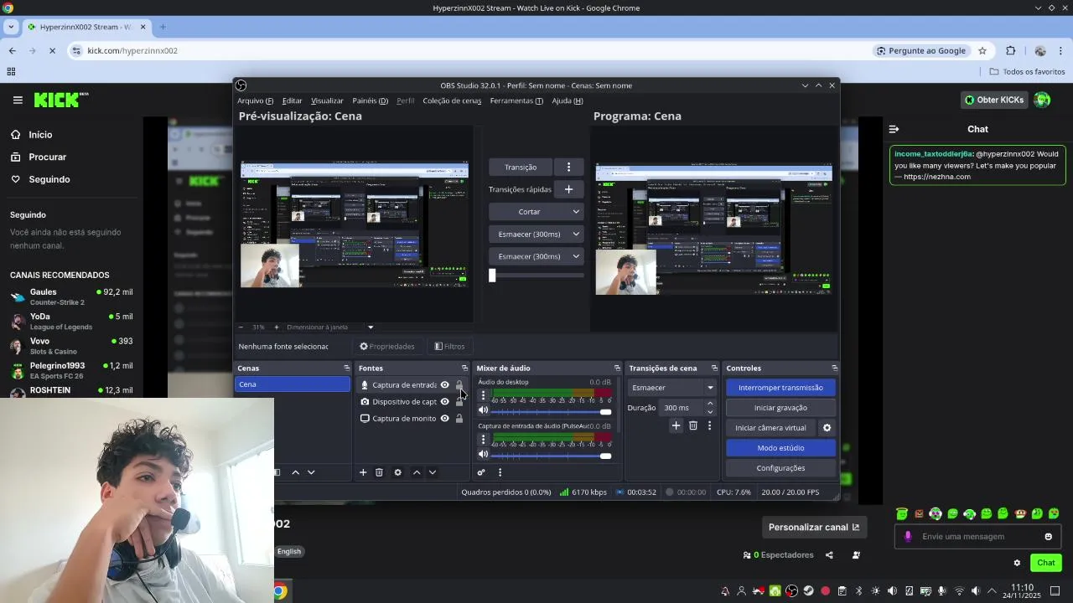Open the Arquivo menu in OBS
This screenshot has height=603, width=1073.
coord(255,100)
